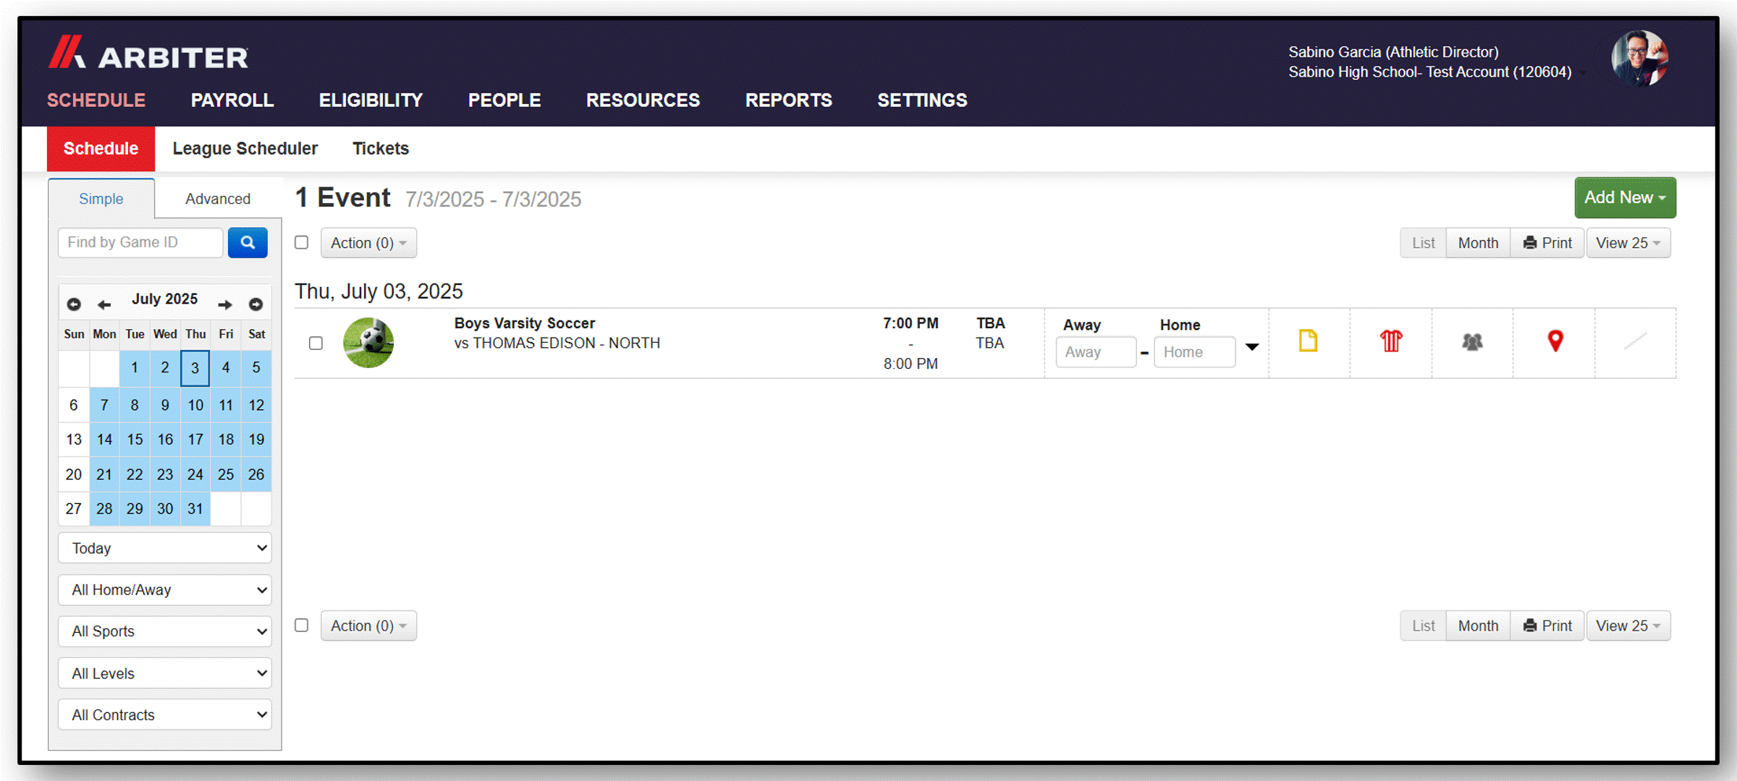Click the Find by Game ID field
1737x781 pixels.
click(x=140, y=242)
